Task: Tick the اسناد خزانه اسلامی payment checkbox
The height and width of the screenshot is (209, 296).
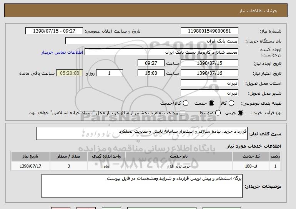Action: pyautogui.click(x=182, y=113)
